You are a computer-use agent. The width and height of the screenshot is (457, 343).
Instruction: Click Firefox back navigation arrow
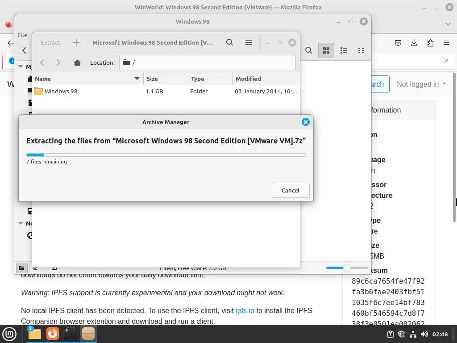10,43
